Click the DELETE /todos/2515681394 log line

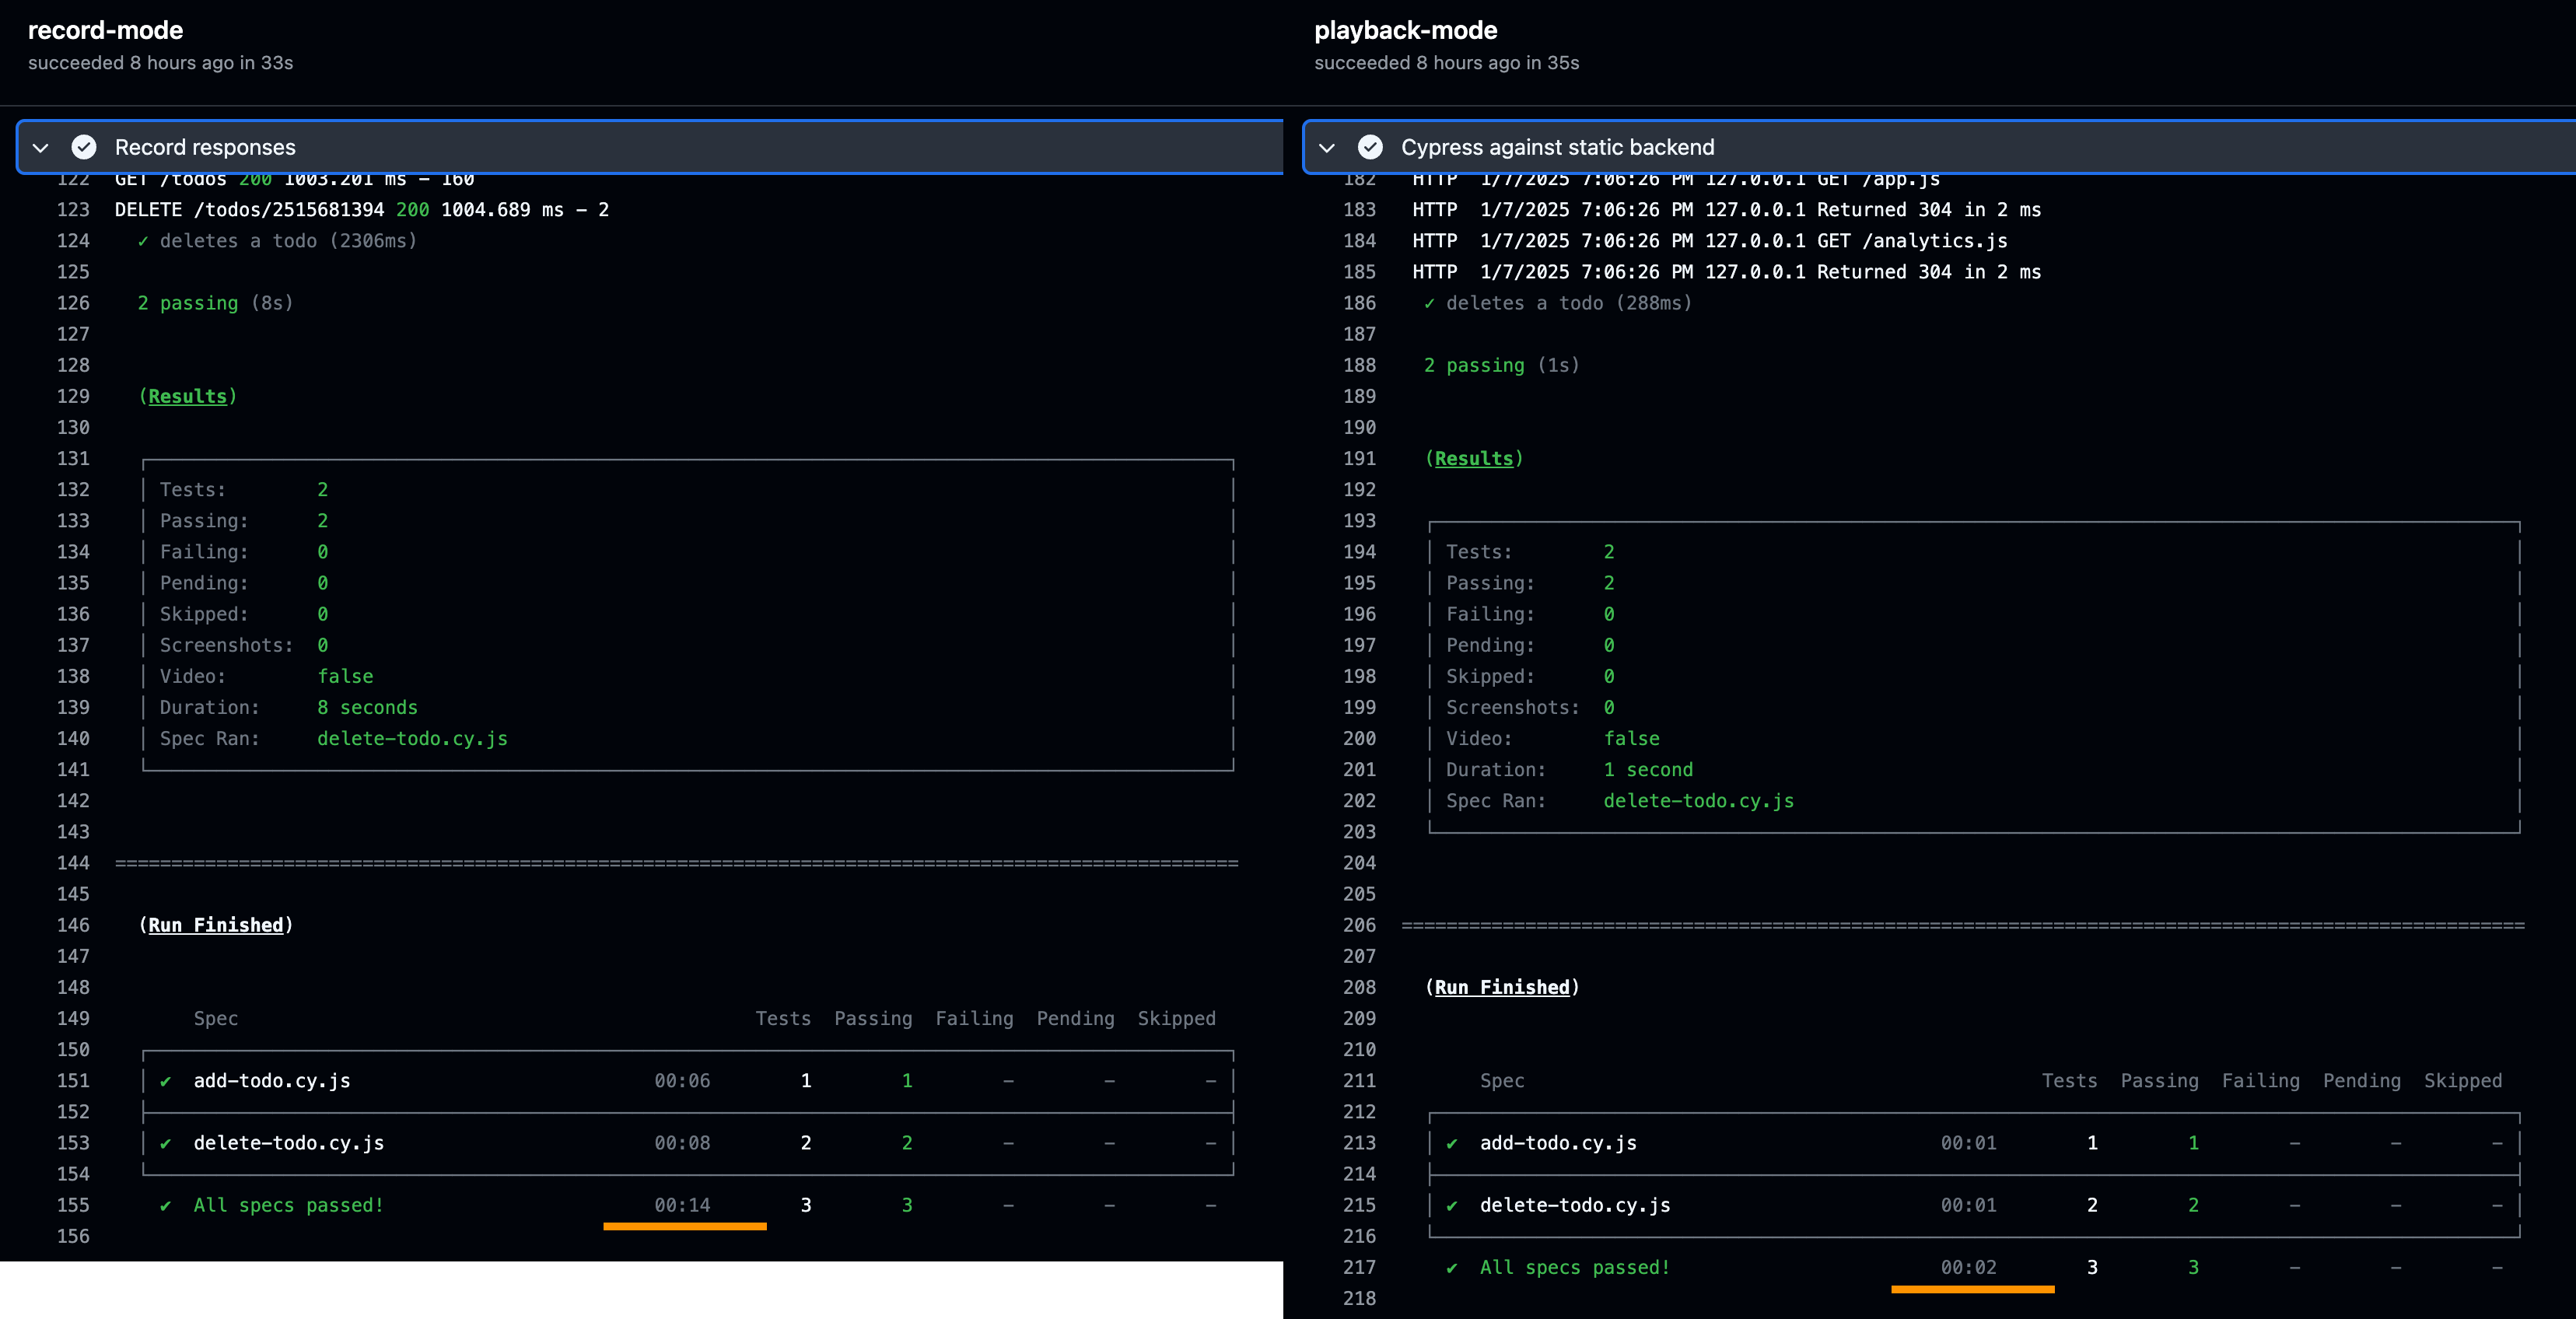point(362,210)
